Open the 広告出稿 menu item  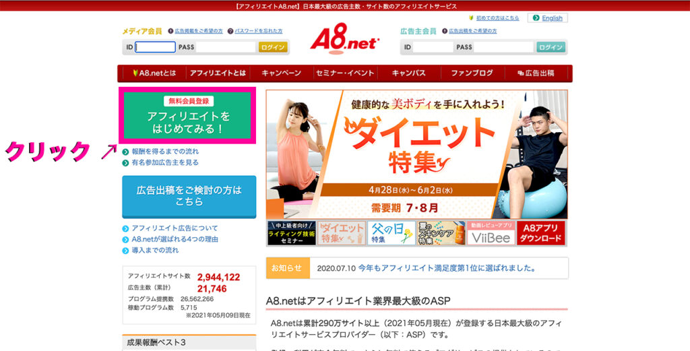point(536,73)
